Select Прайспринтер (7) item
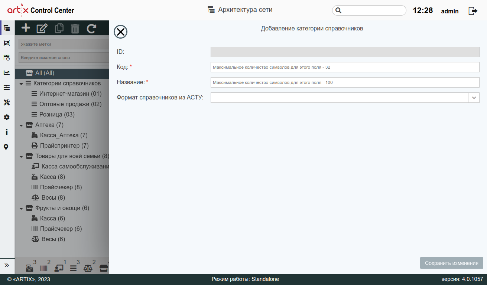The width and height of the screenshot is (487, 285). (x=64, y=146)
